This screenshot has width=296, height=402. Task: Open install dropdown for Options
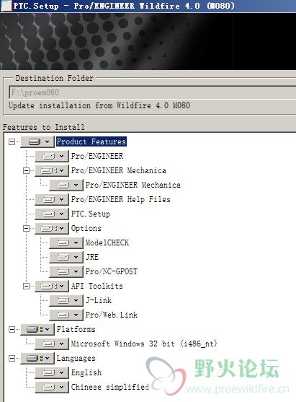click(52, 229)
